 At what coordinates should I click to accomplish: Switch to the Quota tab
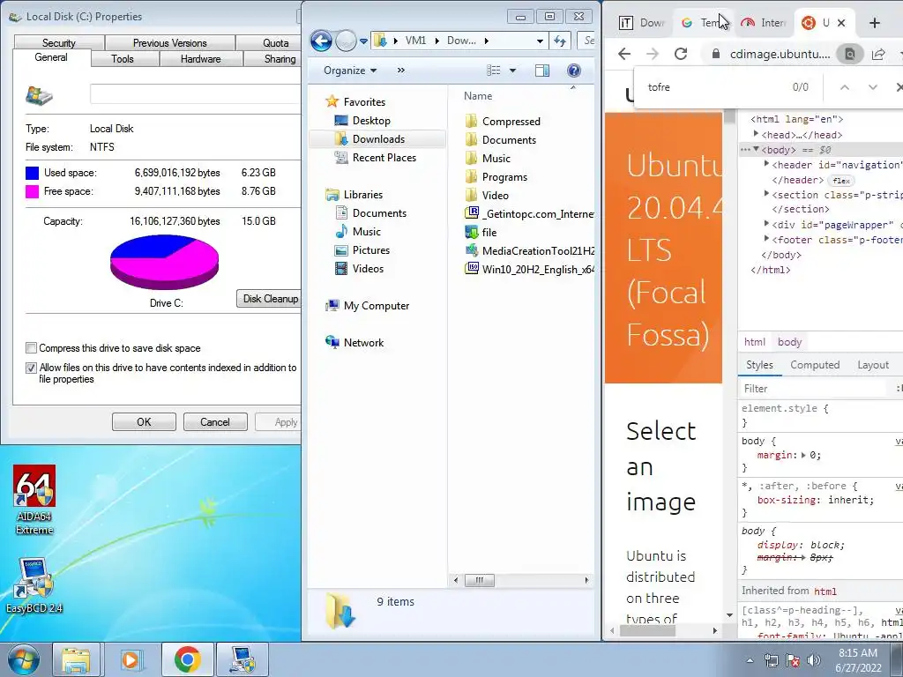click(275, 42)
